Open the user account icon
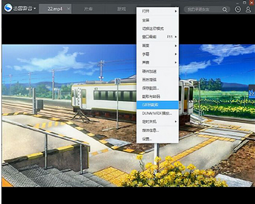The image size is (255, 204). point(248,9)
